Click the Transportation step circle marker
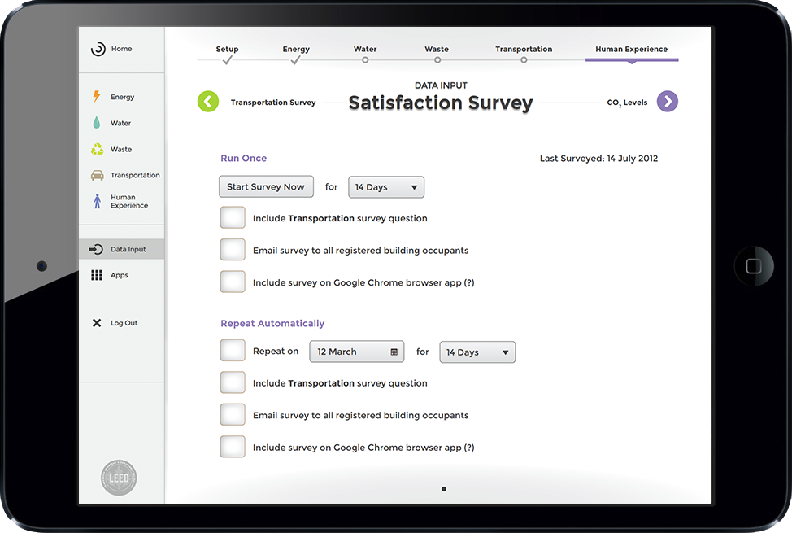The height and width of the screenshot is (533, 792). (x=524, y=60)
